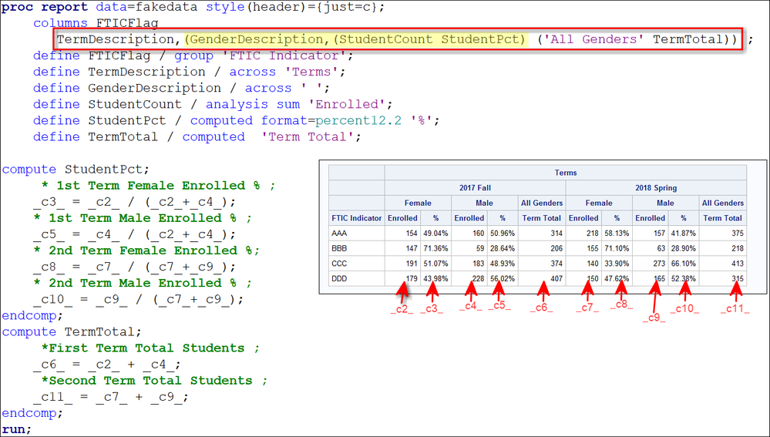
Task: Select the '2017 Fall' column header
Action: click(x=475, y=188)
